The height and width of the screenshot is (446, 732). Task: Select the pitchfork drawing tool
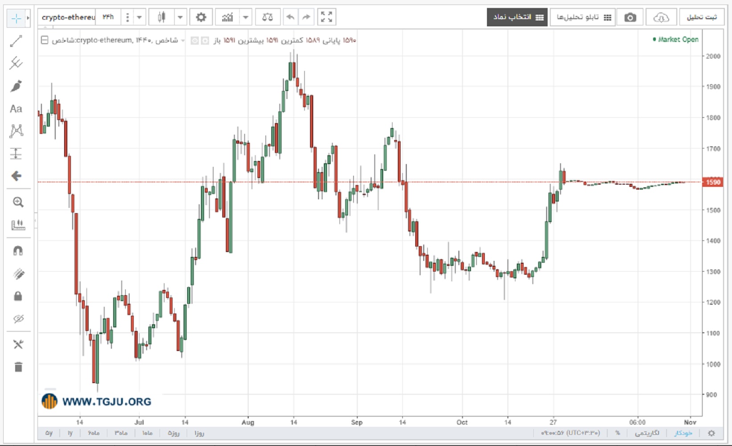[x=16, y=63]
